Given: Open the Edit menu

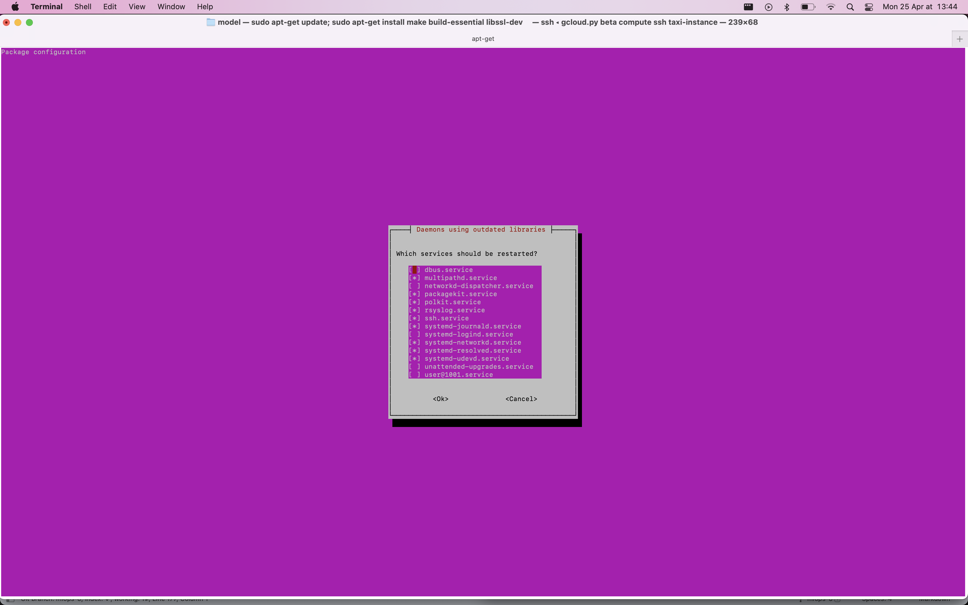Looking at the screenshot, I should (109, 7).
